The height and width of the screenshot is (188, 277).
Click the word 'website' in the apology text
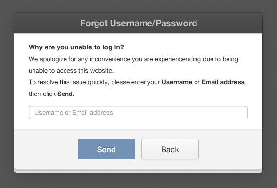pyautogui.click(x=101, y=71)
